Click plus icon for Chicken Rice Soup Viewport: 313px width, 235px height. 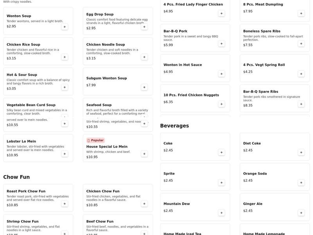click(x=65, y=57)
